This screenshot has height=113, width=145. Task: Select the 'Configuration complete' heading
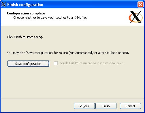click(x=26, y=13)
